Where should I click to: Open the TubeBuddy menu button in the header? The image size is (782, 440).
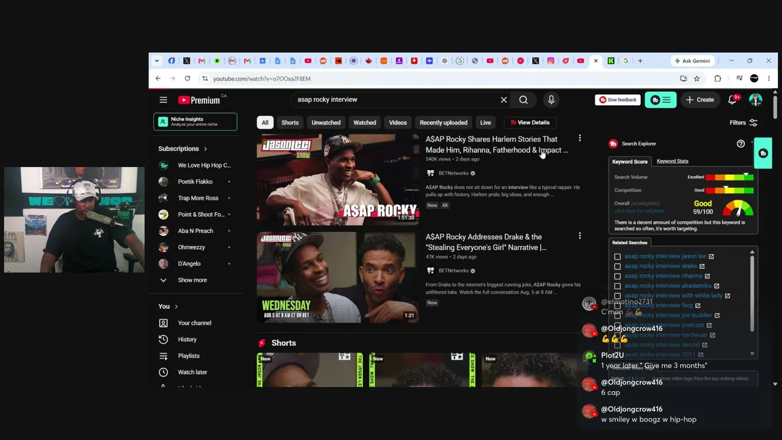tap(660, 100)
